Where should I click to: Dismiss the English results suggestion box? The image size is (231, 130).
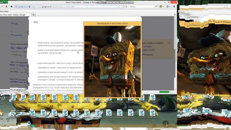169,43
